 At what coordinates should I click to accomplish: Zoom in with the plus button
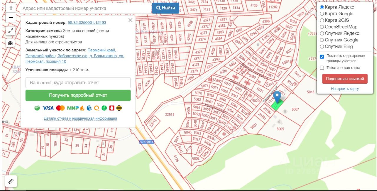pos(11,8)
